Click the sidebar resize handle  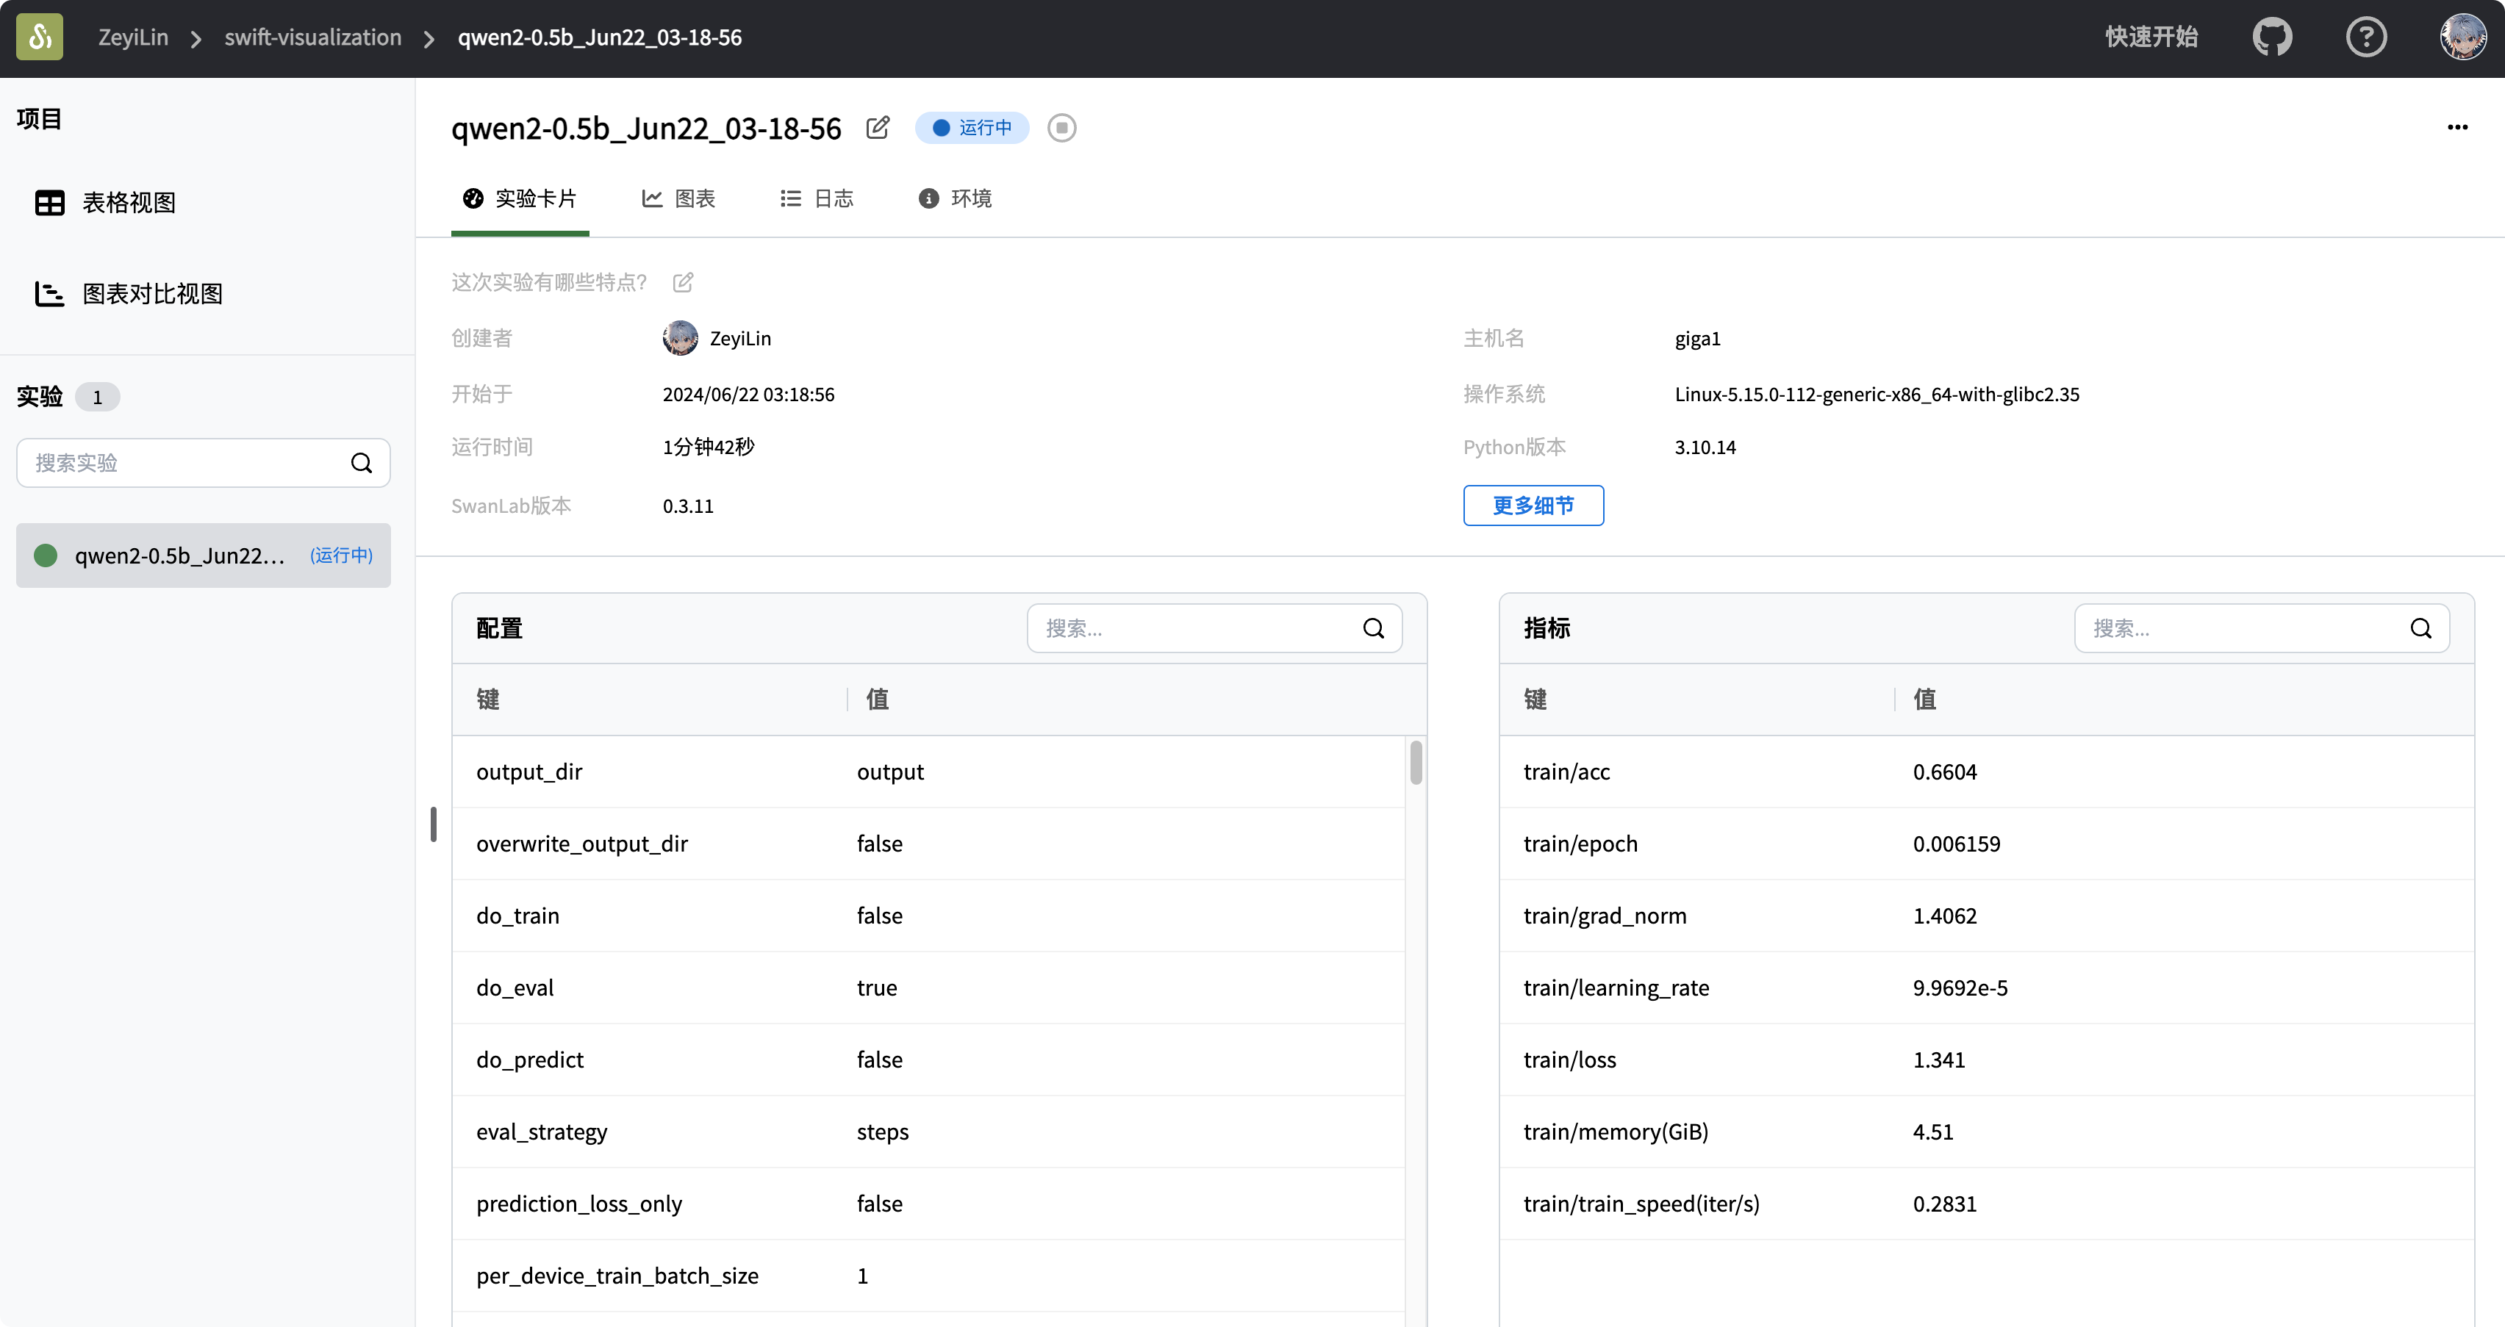[434, 824]
